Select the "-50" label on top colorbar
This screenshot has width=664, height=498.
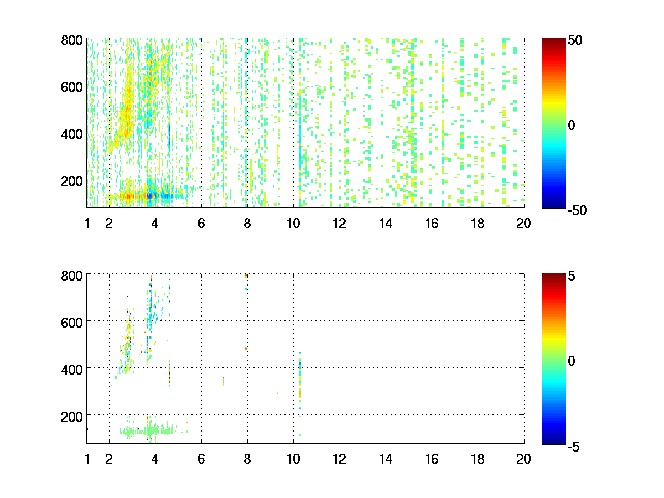point(578,210)
